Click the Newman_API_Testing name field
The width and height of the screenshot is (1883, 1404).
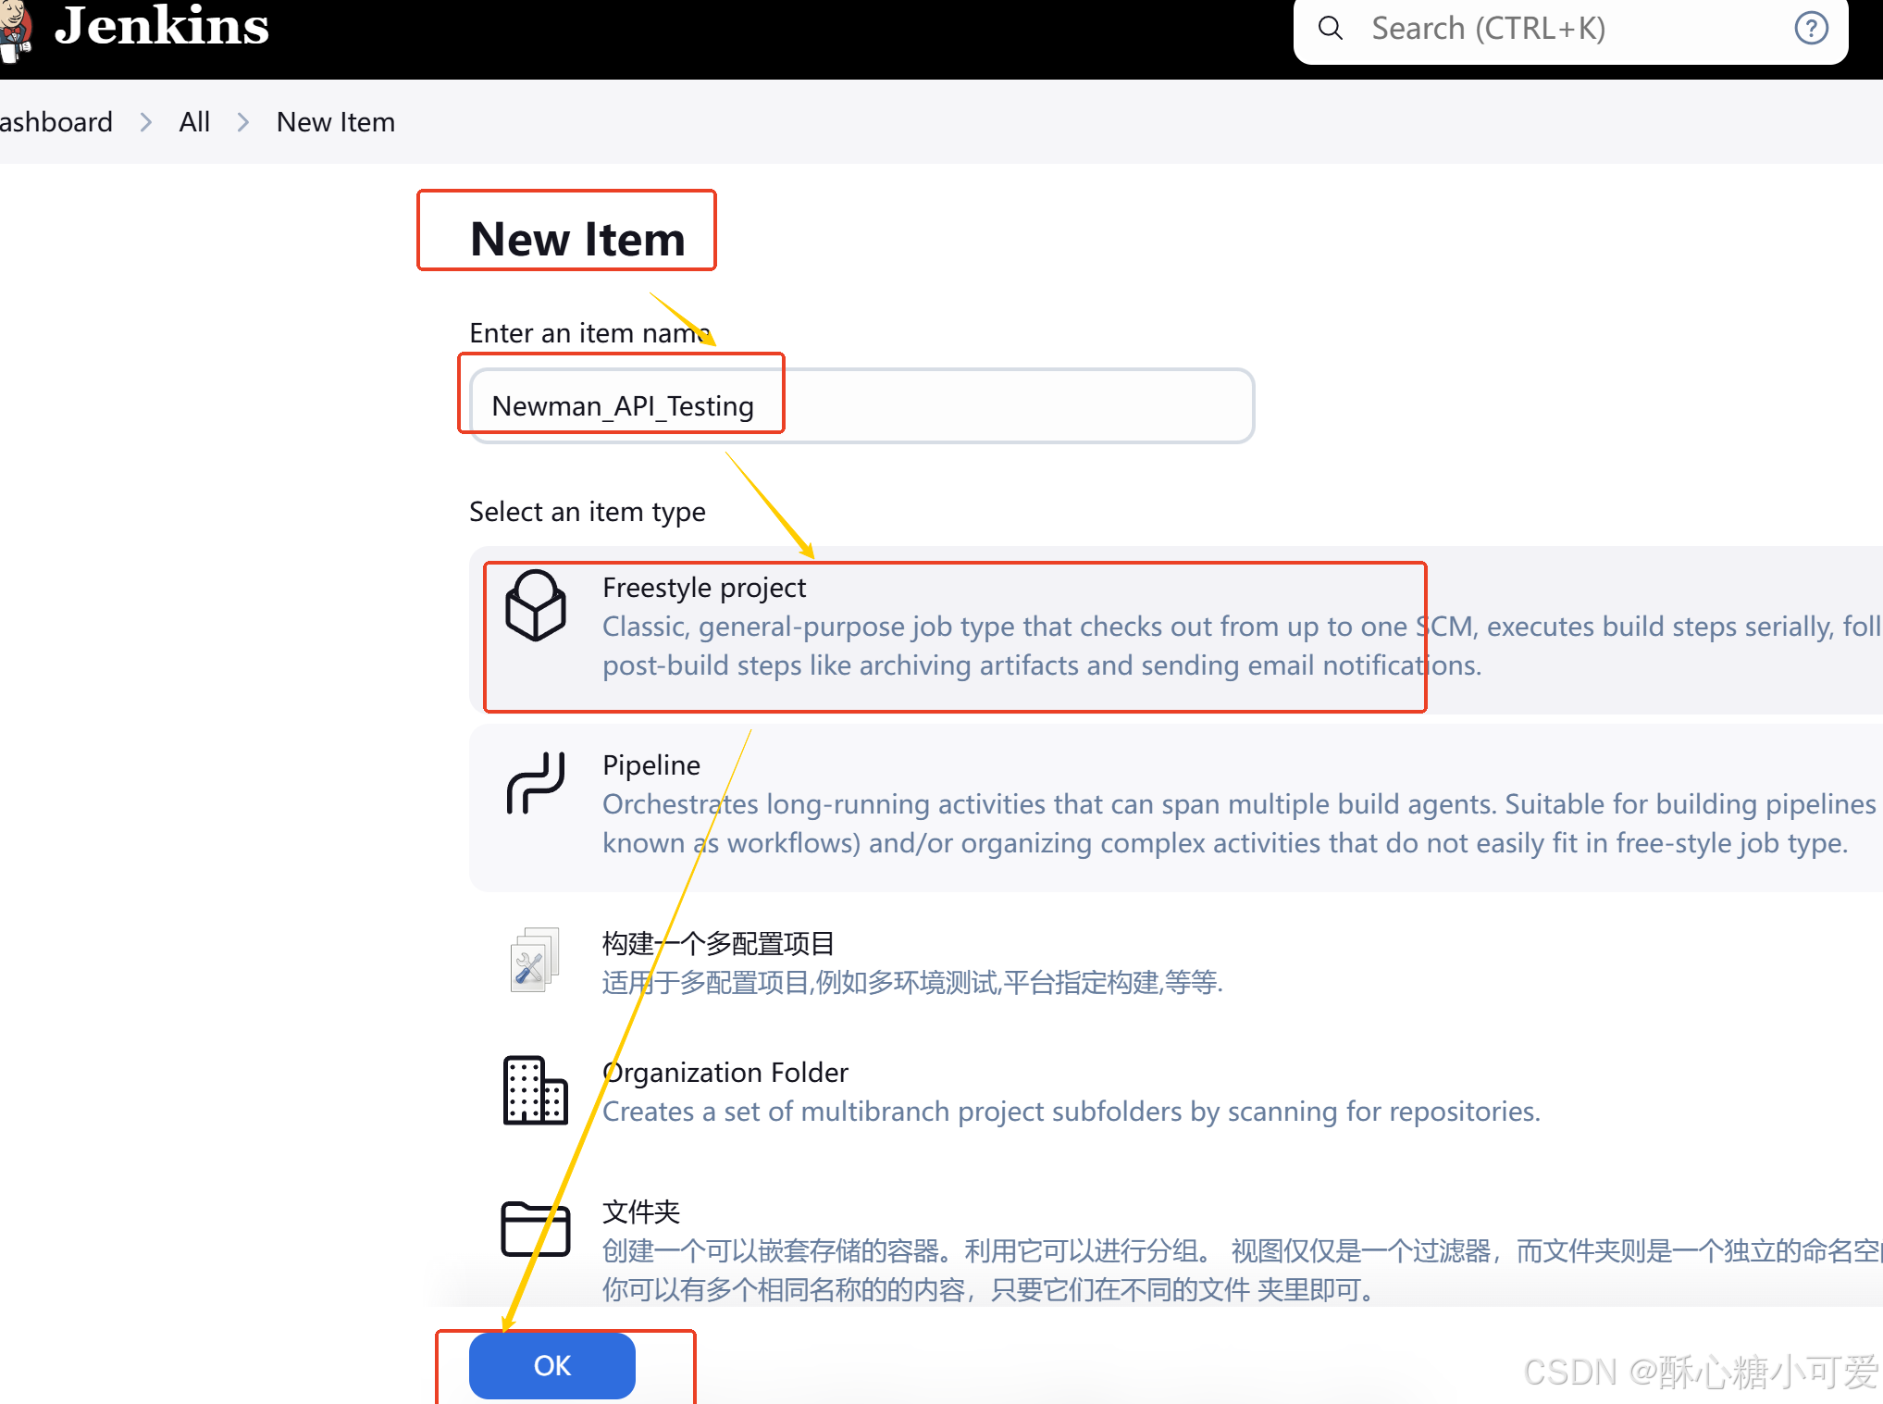tap(833, 405)
